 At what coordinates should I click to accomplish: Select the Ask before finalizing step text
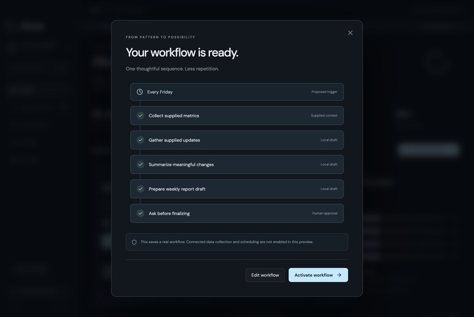(169, 213)
